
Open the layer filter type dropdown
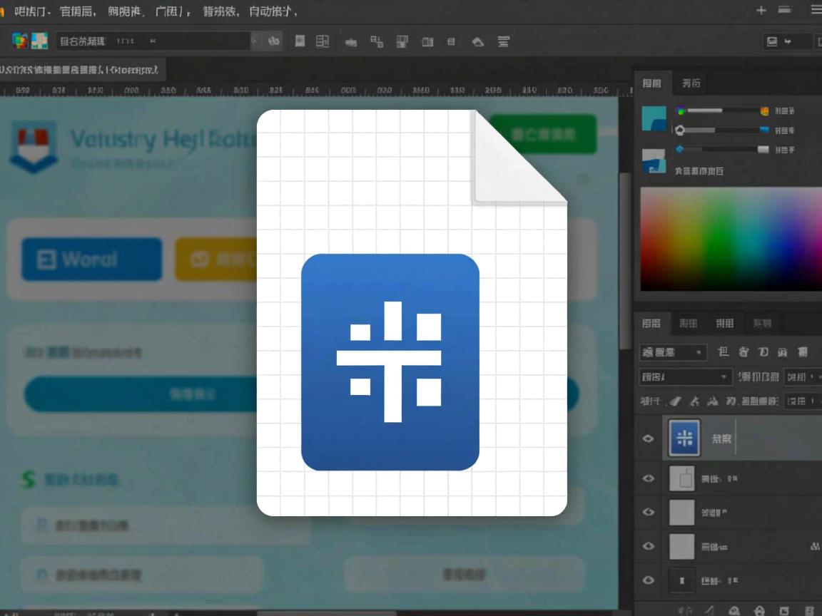[x=673, y=352]
